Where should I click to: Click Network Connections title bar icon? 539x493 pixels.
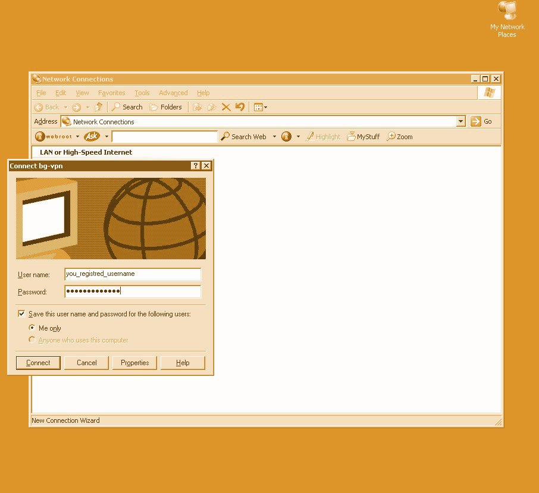tap(36, 79)
